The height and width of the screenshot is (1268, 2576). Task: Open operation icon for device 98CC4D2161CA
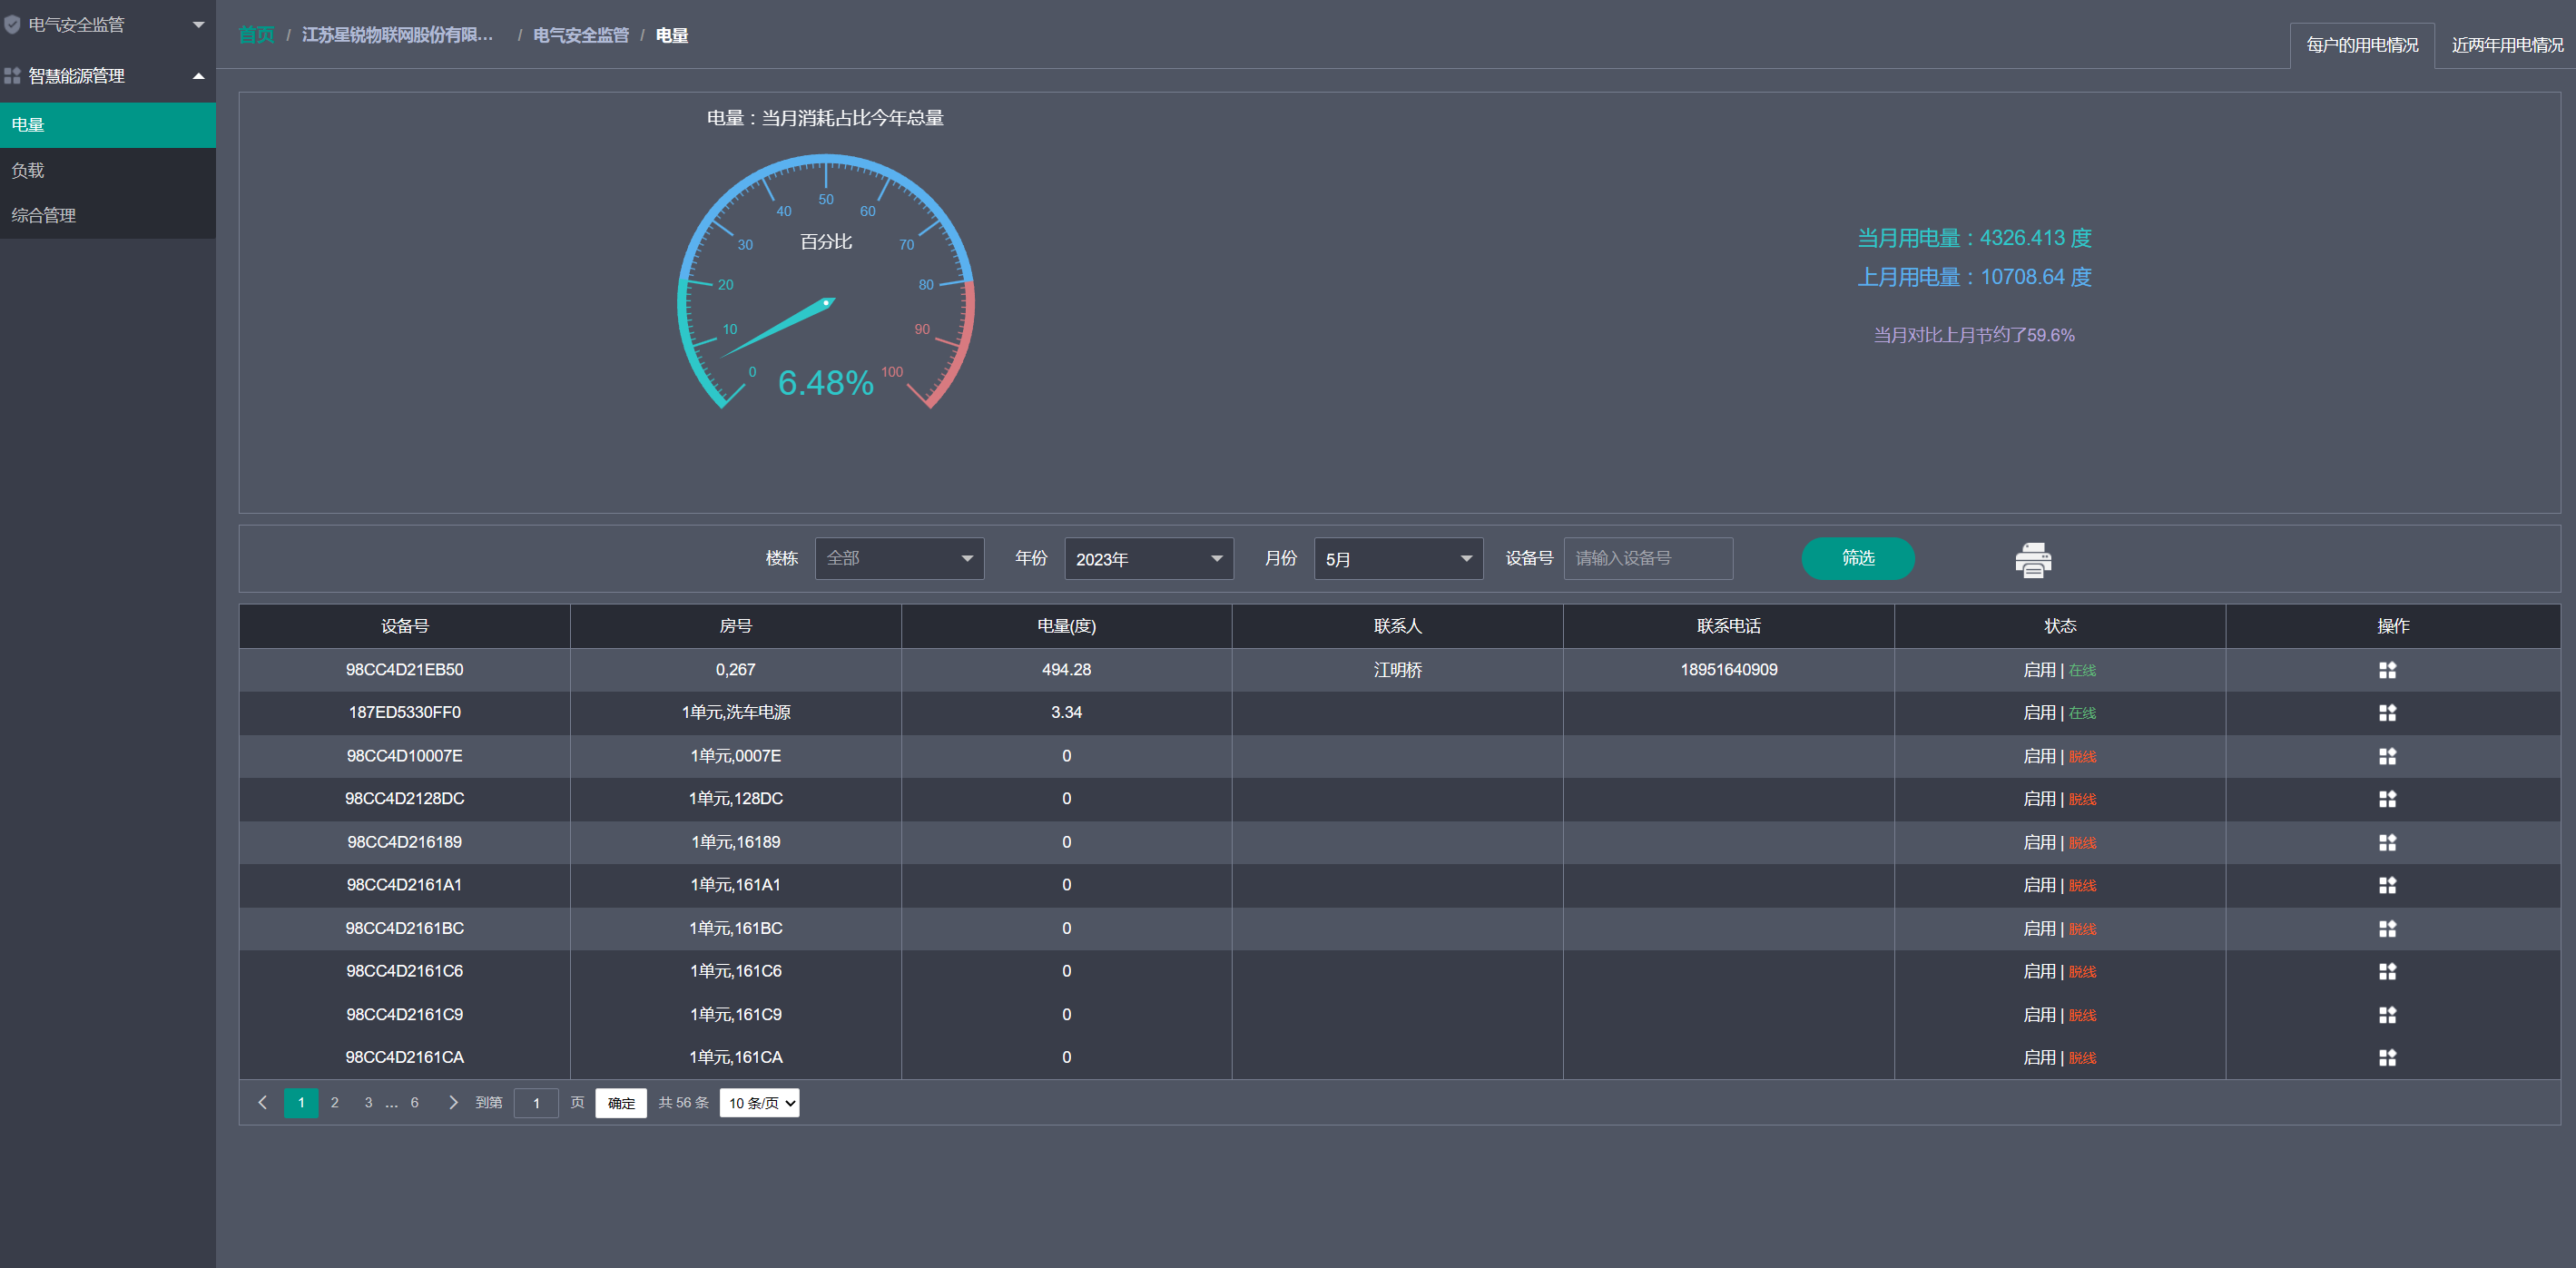[x=2387, y=1057]
